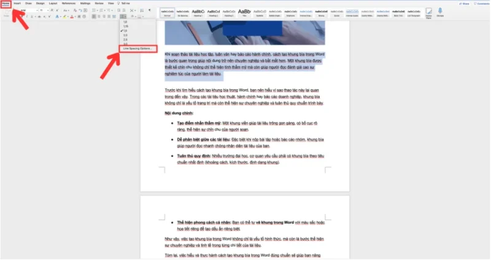The height and width of the screenshot is (260, 491).
Task: Switch to the Mailings tab
Action: coord(85,3)
